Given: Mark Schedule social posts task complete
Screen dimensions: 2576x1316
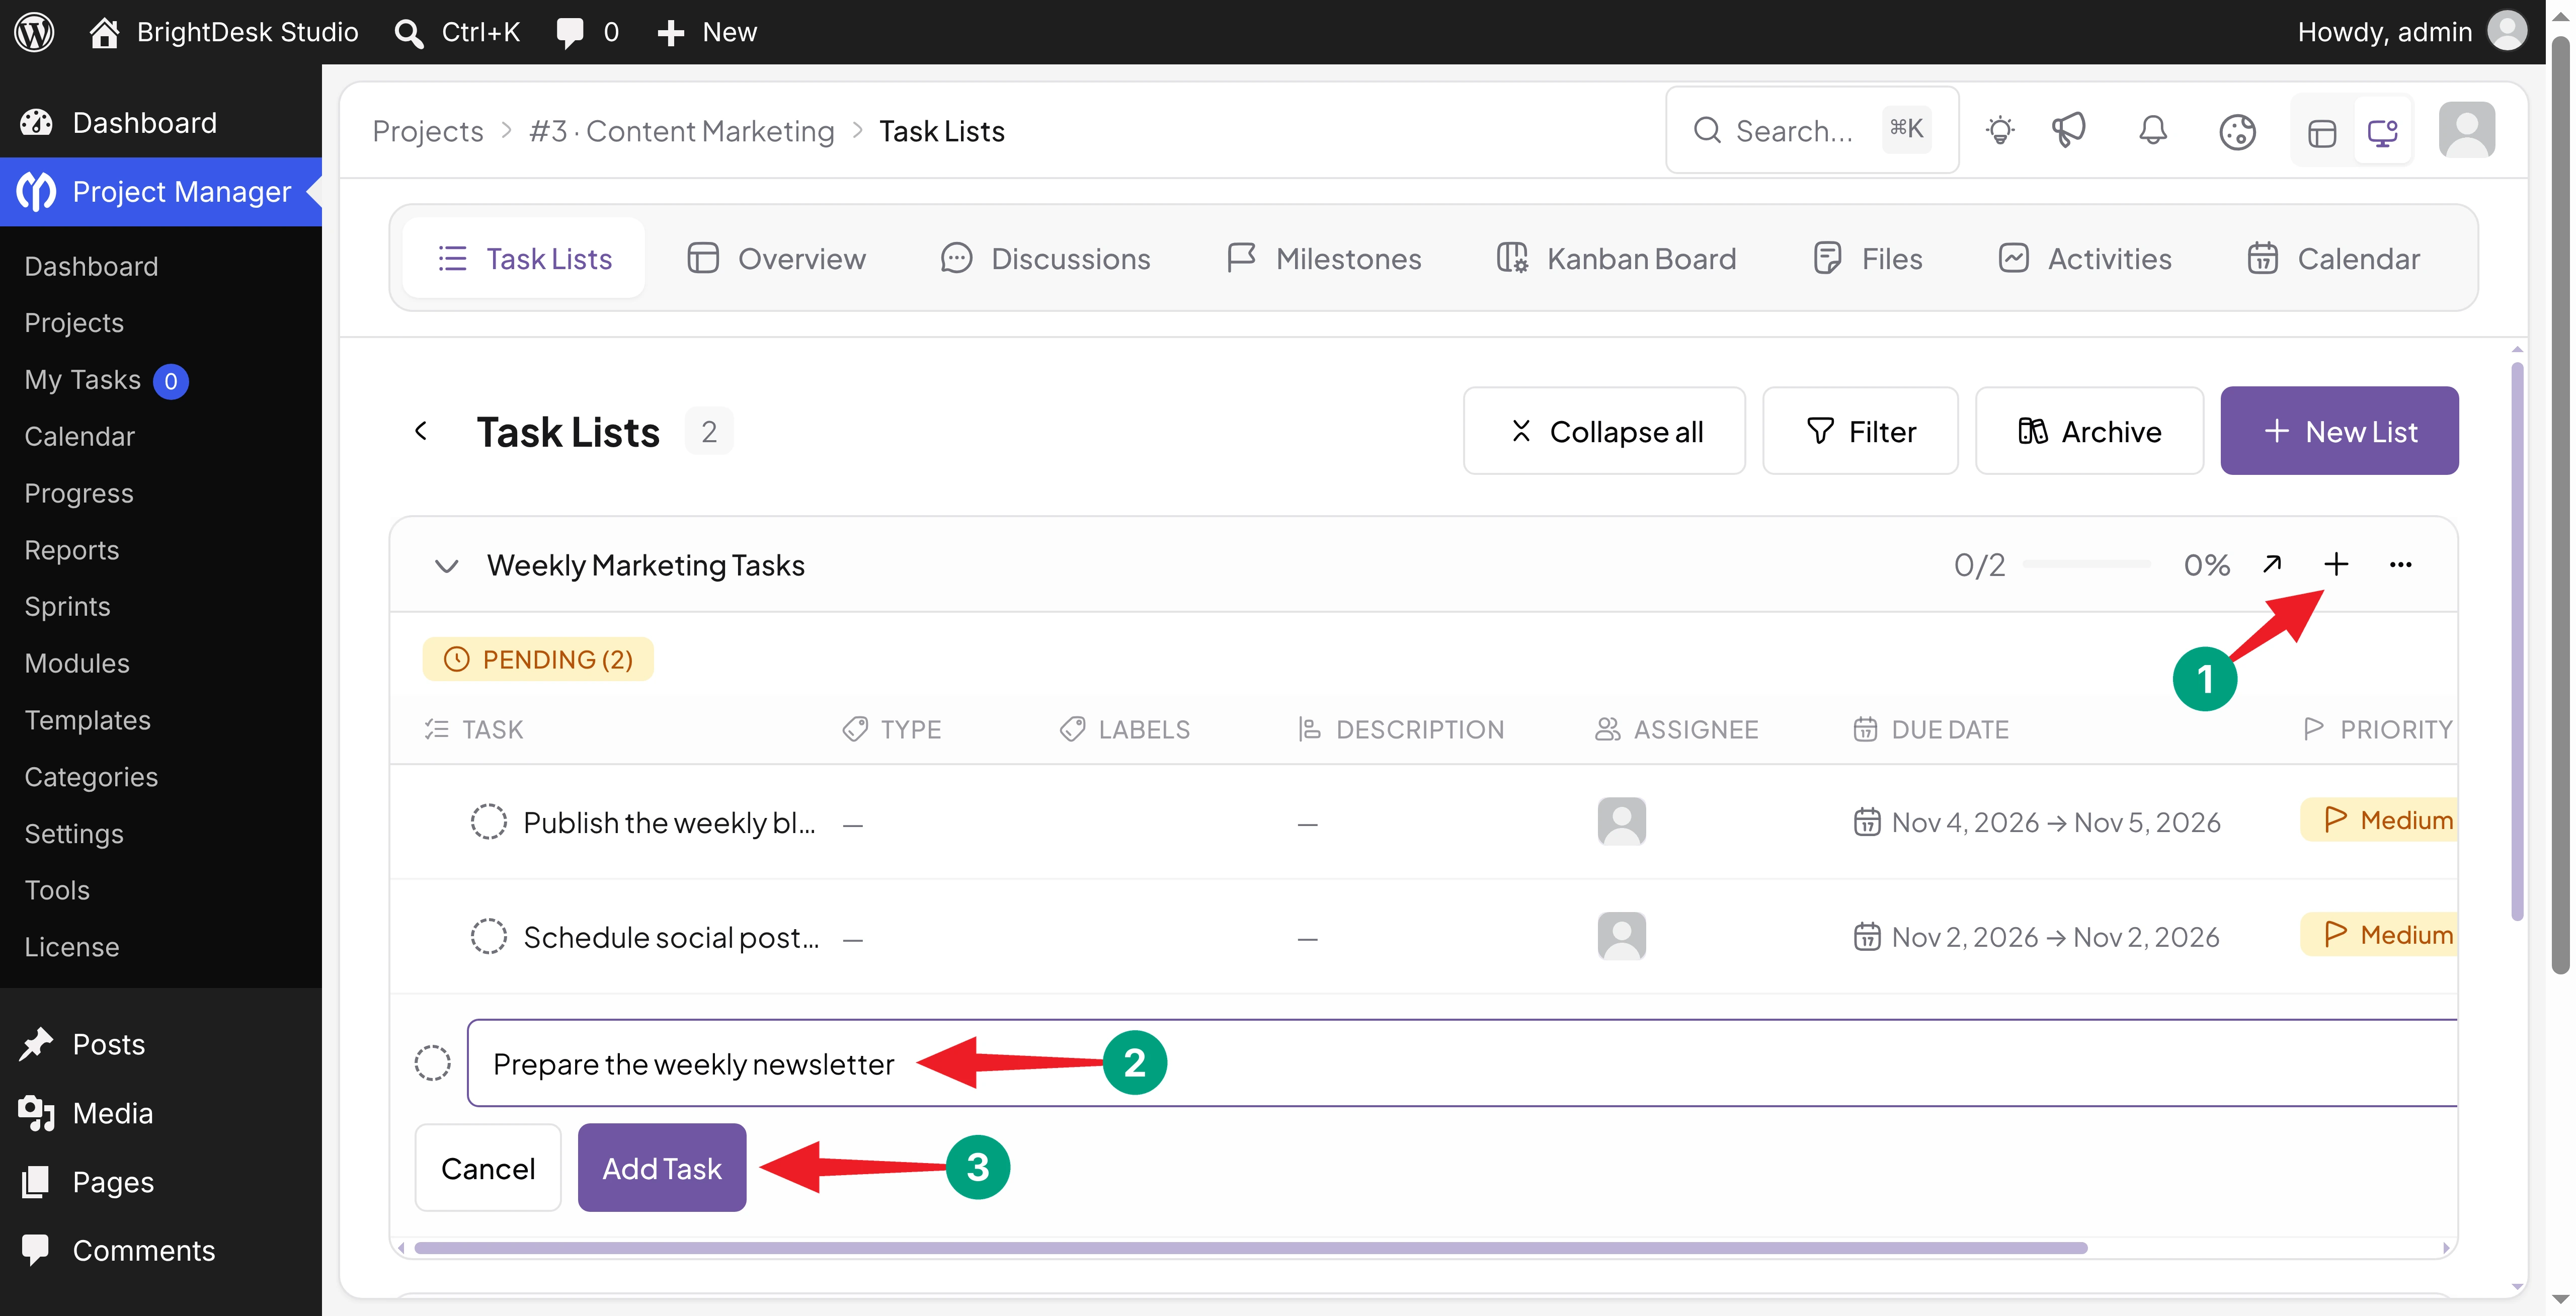Looking at the screenshot, I should pyautogui.click(x=489, y=937).
